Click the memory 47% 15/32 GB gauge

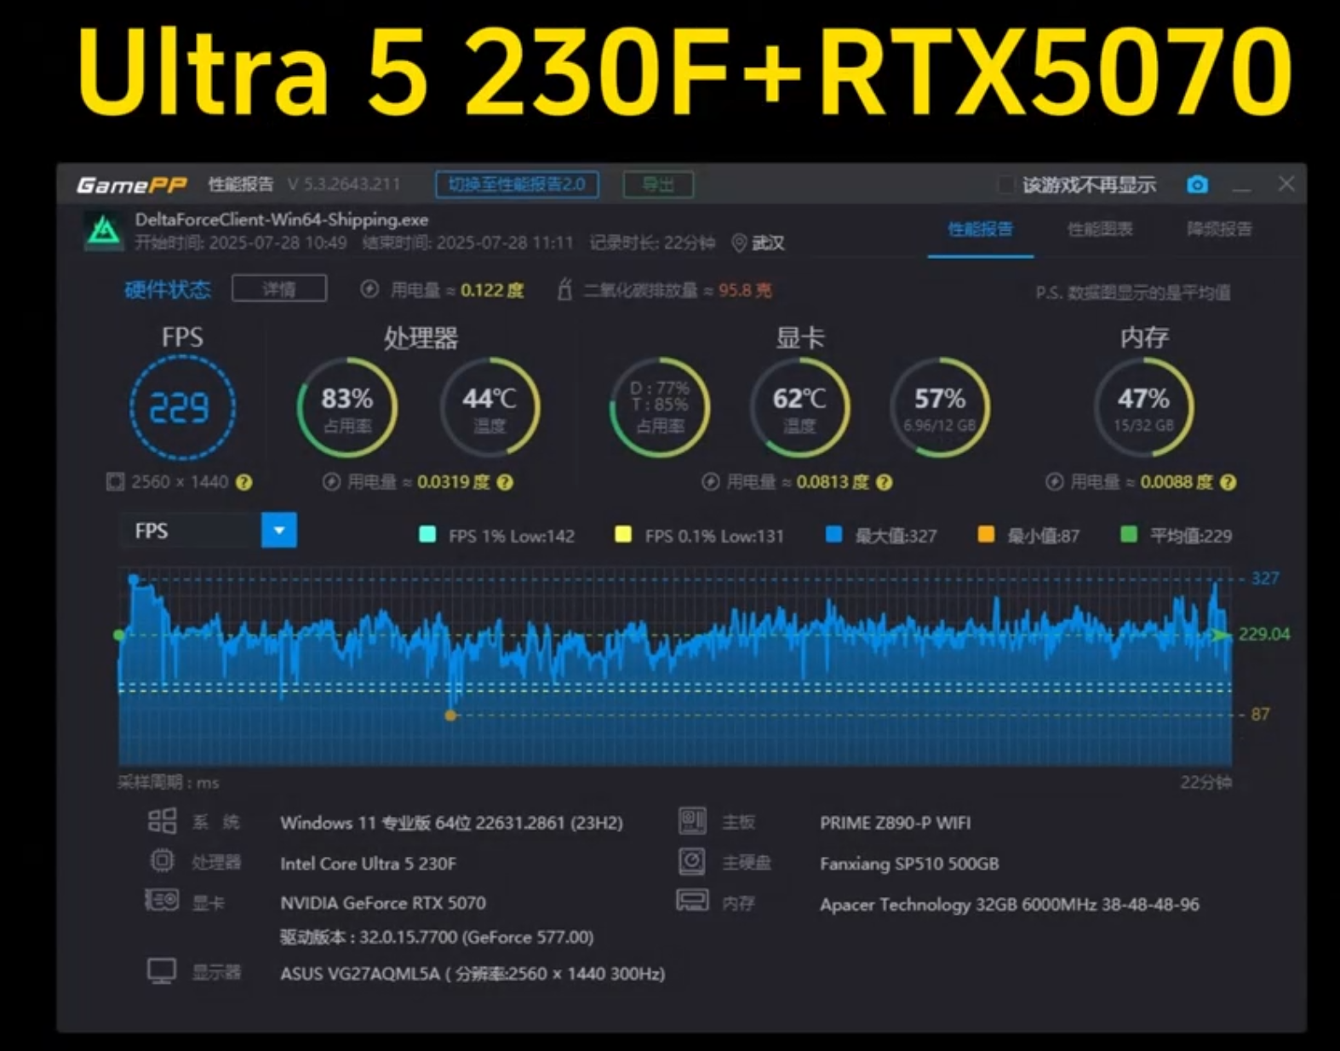click(x=1143, y=407)
